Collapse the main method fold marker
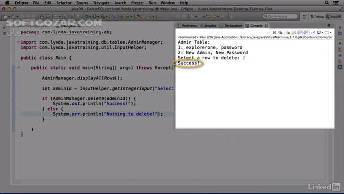 point(19,68)
